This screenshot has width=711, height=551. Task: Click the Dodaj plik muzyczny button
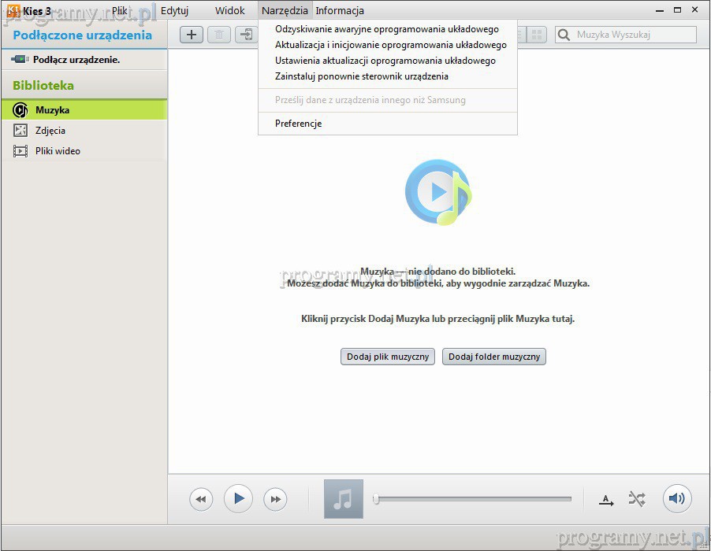pyautogui.click(x=388, y=357)
